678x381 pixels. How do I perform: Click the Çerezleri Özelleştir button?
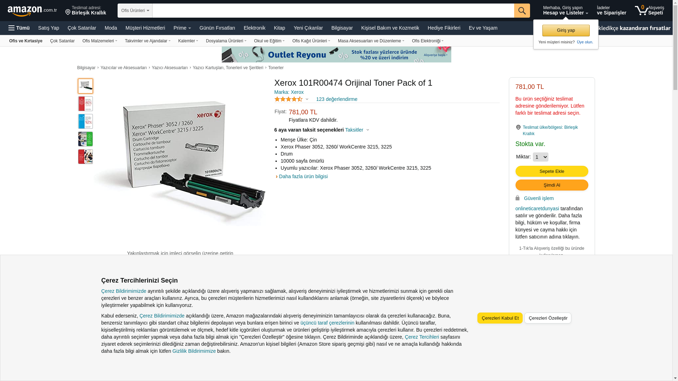click(548, 318)
